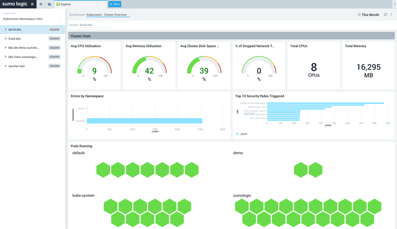
Task: Open the Kubernetes Namespace View dropdown
Action: coord(33,19)
